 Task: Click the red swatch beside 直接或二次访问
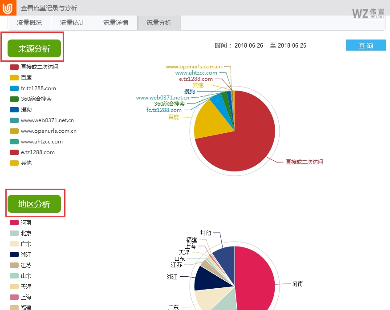(x=13, y=67)
